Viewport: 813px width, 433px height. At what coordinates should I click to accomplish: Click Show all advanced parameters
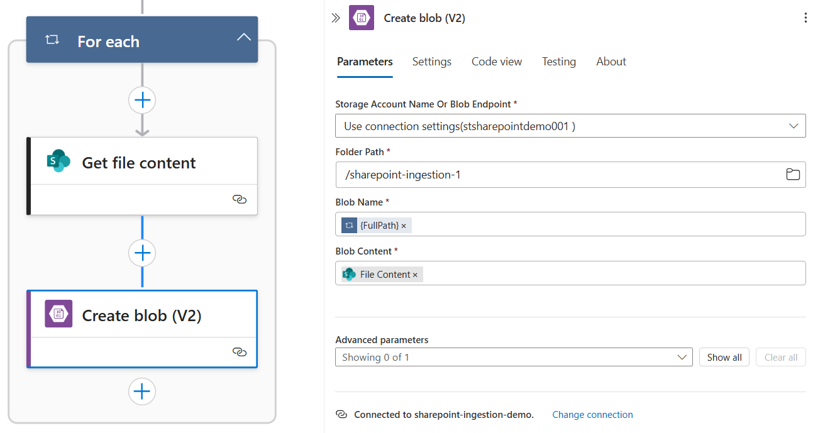724,356
